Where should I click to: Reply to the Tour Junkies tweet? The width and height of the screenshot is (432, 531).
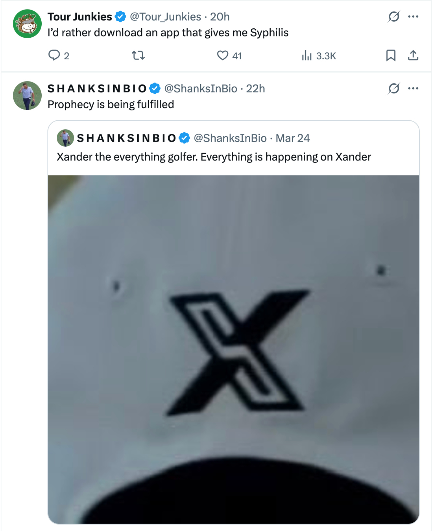point(54,56)
